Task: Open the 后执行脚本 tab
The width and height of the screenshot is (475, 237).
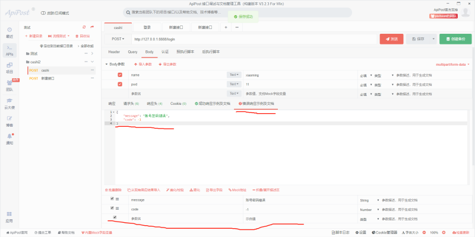Action: click(x=211, y=52)
